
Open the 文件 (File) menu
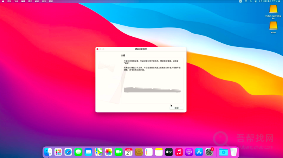coord(16,1)
